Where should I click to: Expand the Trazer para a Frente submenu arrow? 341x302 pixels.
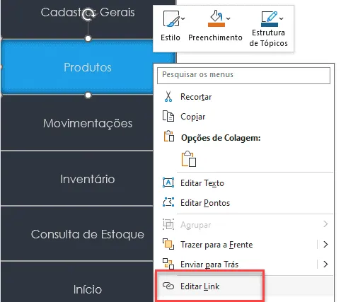(325, 245)
